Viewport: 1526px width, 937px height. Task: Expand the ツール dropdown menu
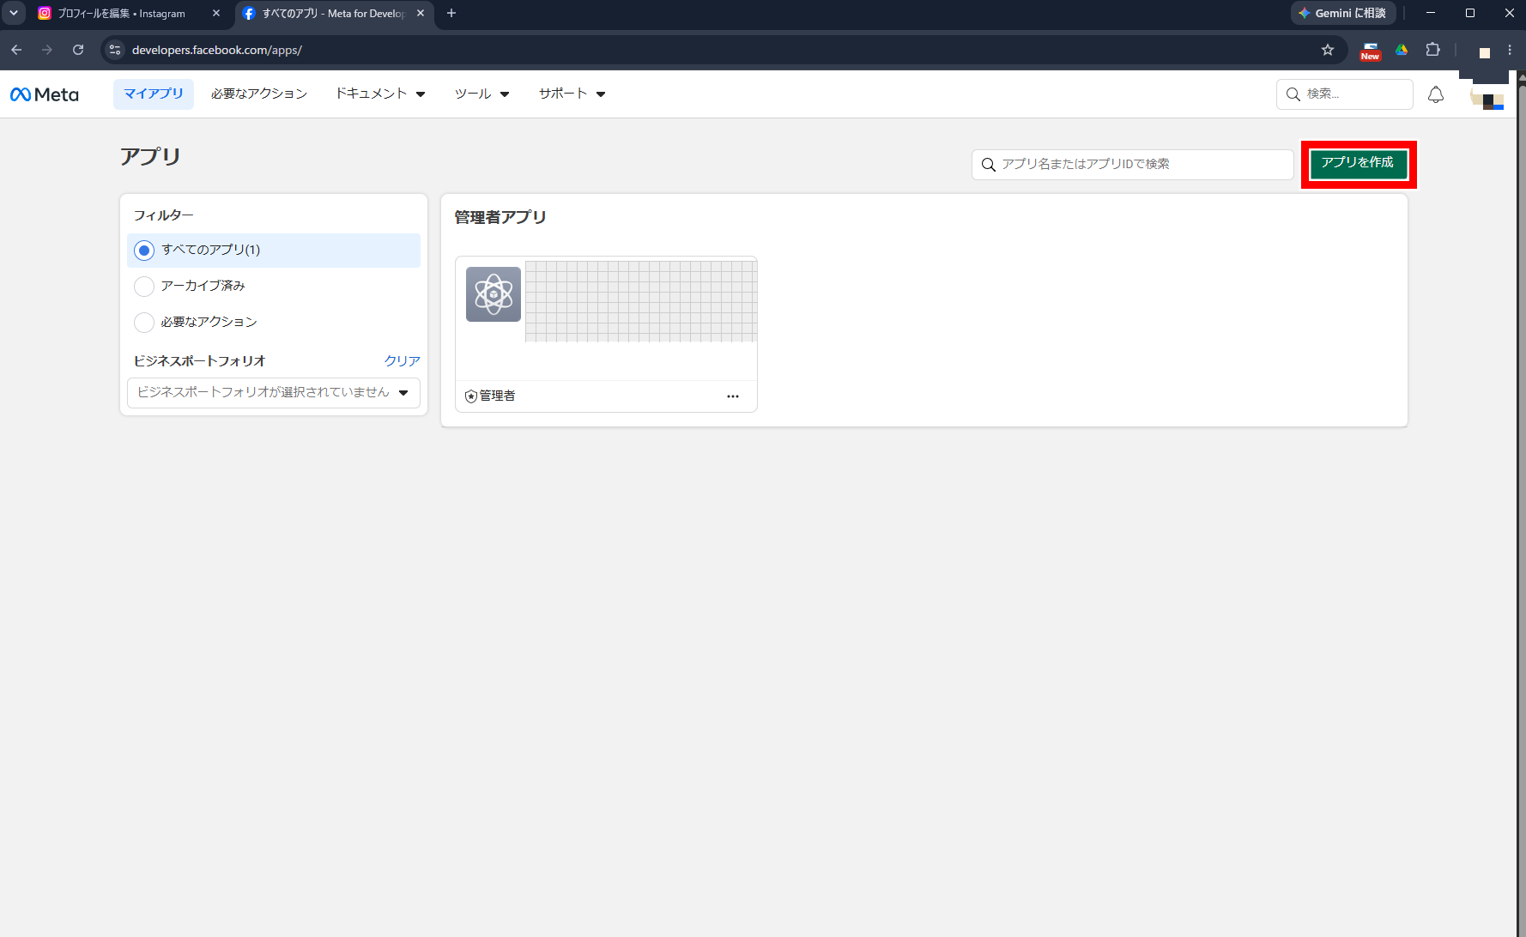tap(482, 94)
